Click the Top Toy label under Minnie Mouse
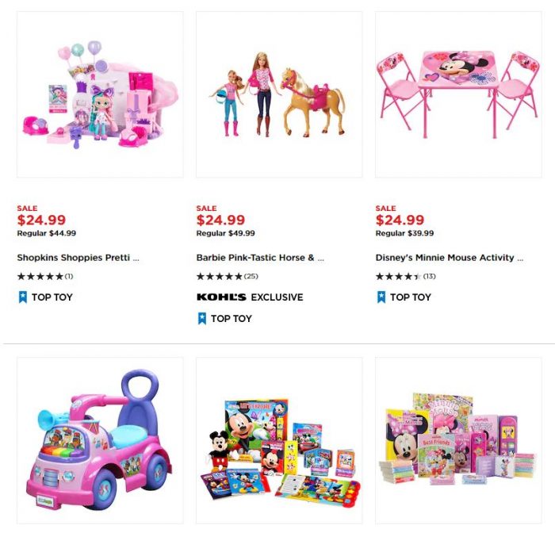This screenshot has width=555, height=533. (411, 297)
